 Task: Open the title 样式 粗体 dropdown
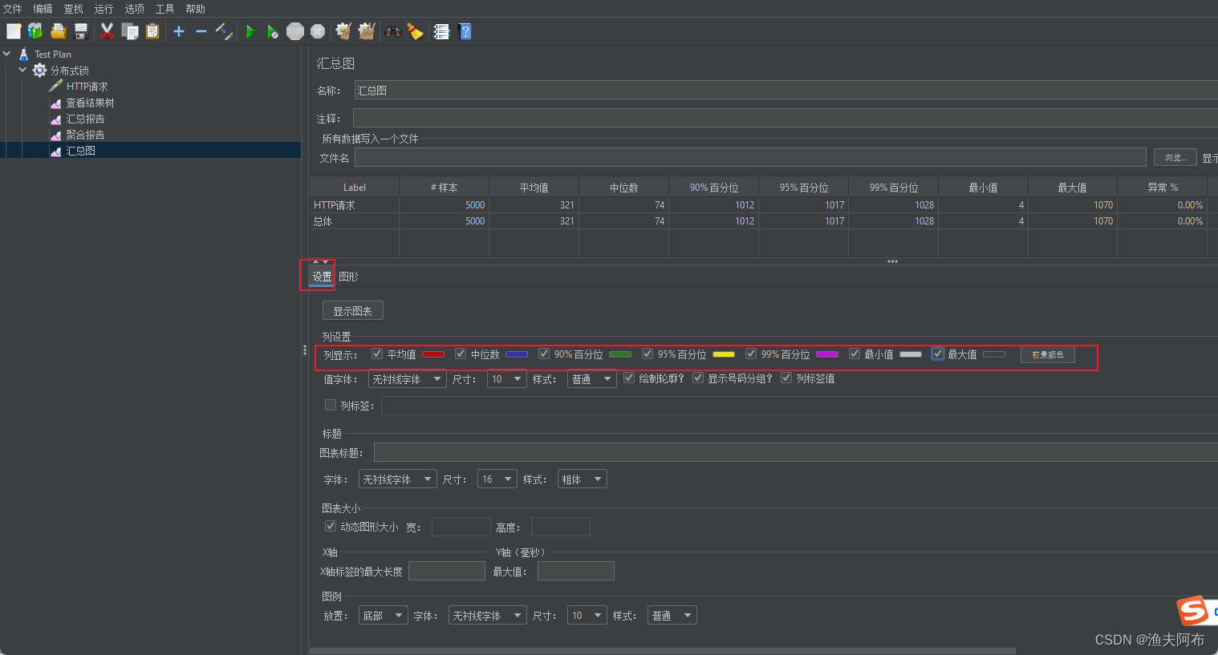583,479
